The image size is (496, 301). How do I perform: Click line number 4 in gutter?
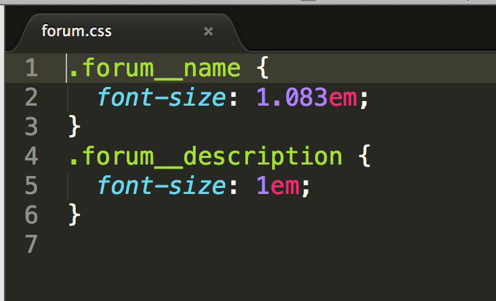click(x=32, y=156)
